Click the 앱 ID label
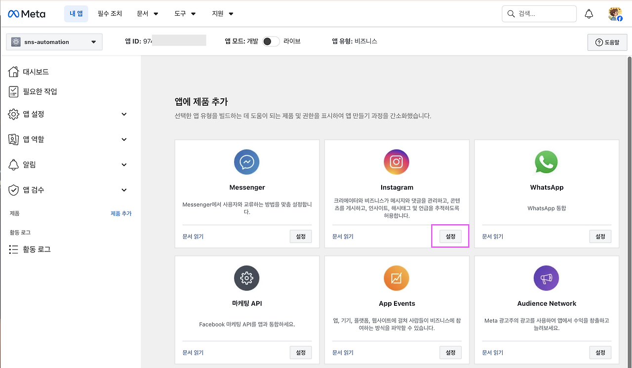The image size is (632, 368). (x=133, y=41)
